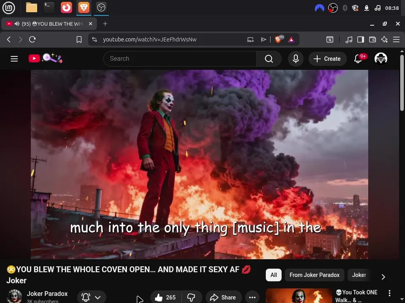Screen dimensions: 405x303
Task: Open the account avatar menu
Action: (381, 58)
